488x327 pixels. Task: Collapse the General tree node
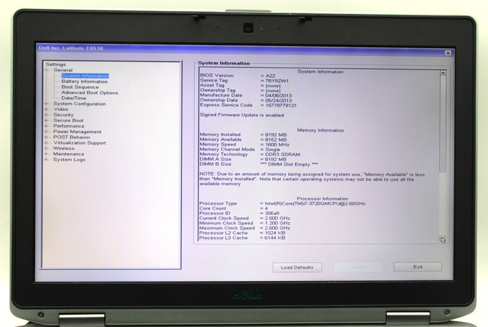tap(47, 70)
